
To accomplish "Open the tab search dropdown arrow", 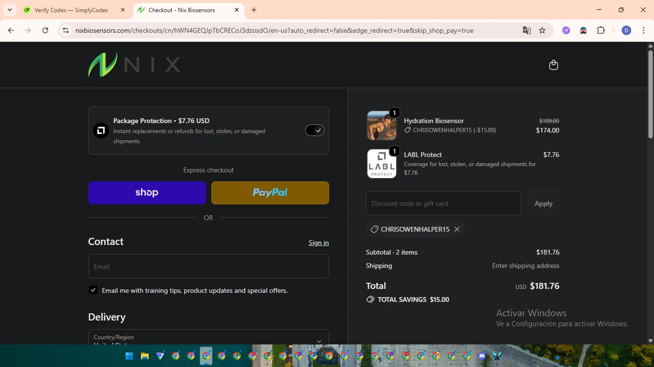I will coord(10,10).
